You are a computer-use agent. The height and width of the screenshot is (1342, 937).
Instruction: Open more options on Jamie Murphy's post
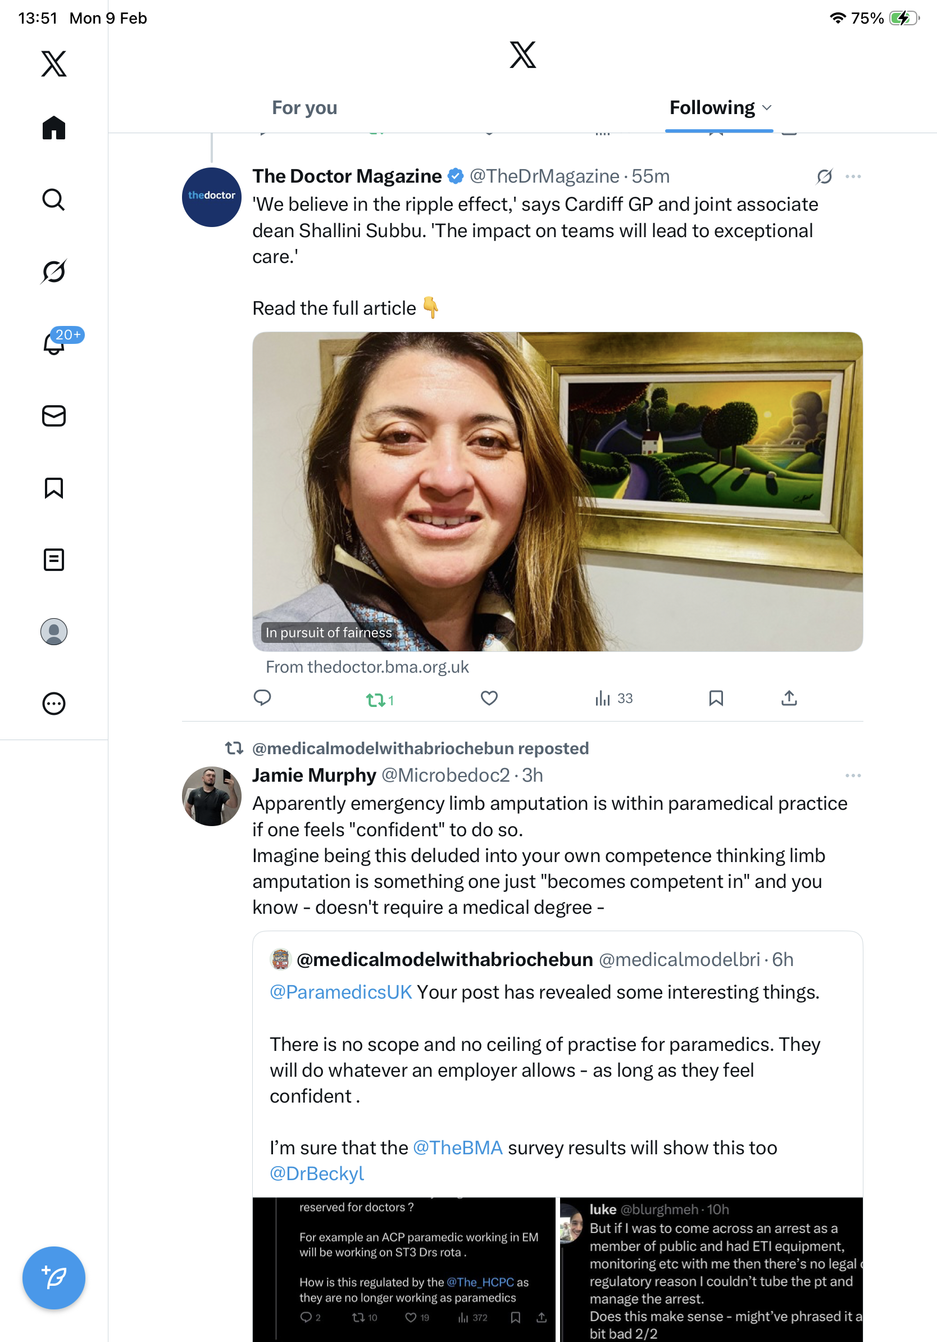[853, 776]
